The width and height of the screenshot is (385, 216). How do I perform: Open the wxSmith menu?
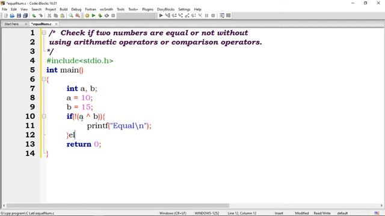(x=106, y=10)
